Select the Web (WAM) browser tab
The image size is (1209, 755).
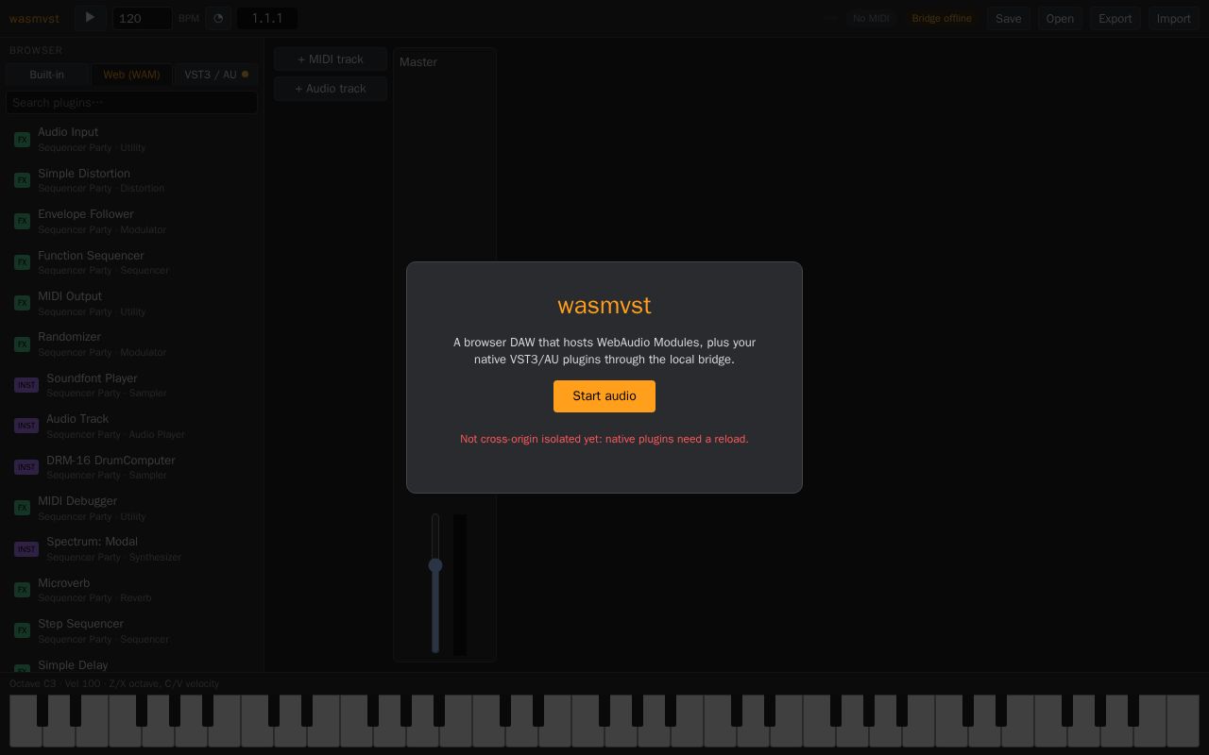[131, 75]
